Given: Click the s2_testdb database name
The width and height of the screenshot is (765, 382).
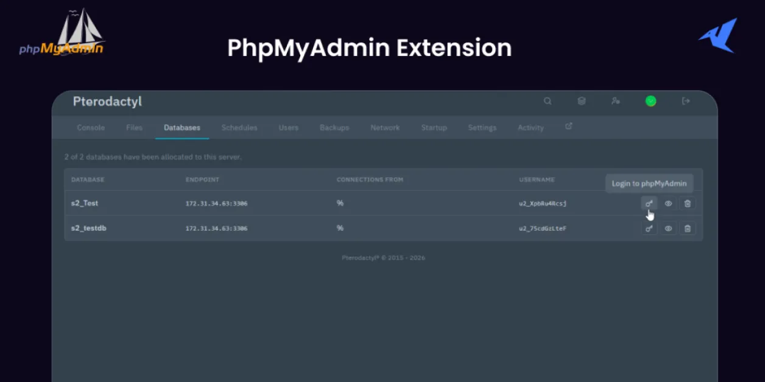Looking at the screenshot, I should click(89, 228).
